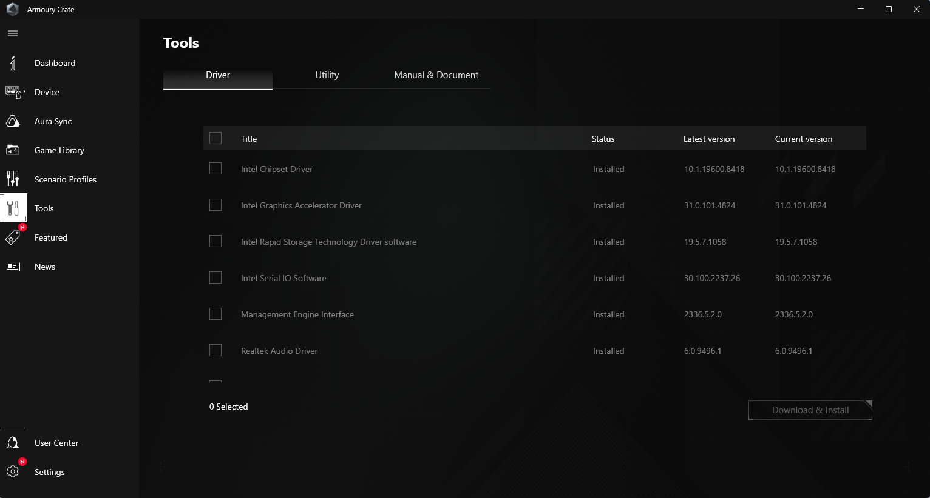The height and width of the screenshot is (498, 930).
Task: Click Installed status for Intel Chipset Driver
Action: click(x=608, y=169)
